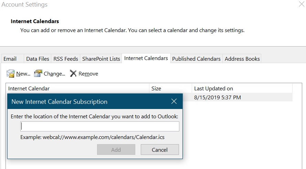Activate the Internet Calendars tab
Viewport: 306px width, 169px height.
point(146,58)
